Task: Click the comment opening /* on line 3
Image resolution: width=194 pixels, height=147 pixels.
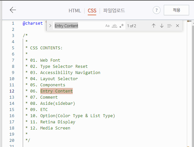Action: [x=25, y=35]
